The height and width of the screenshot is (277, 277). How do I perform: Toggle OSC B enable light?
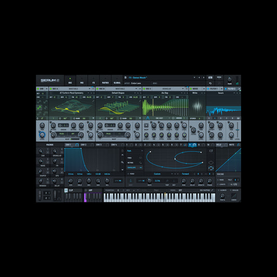tap(98, 89)
